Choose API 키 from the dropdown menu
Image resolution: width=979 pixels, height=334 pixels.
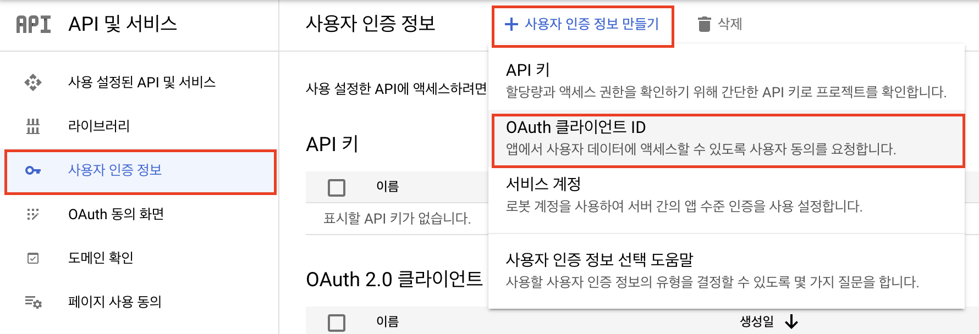point(727,80)
